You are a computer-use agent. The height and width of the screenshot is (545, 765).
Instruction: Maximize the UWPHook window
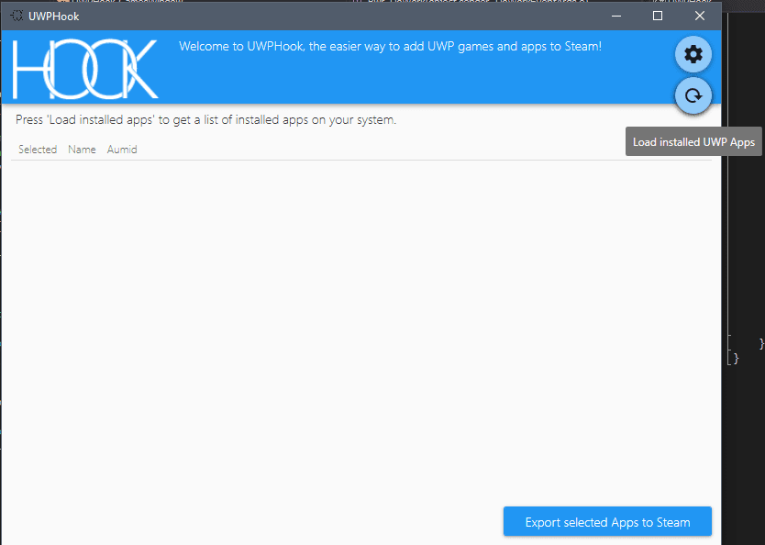click(658, 17)
